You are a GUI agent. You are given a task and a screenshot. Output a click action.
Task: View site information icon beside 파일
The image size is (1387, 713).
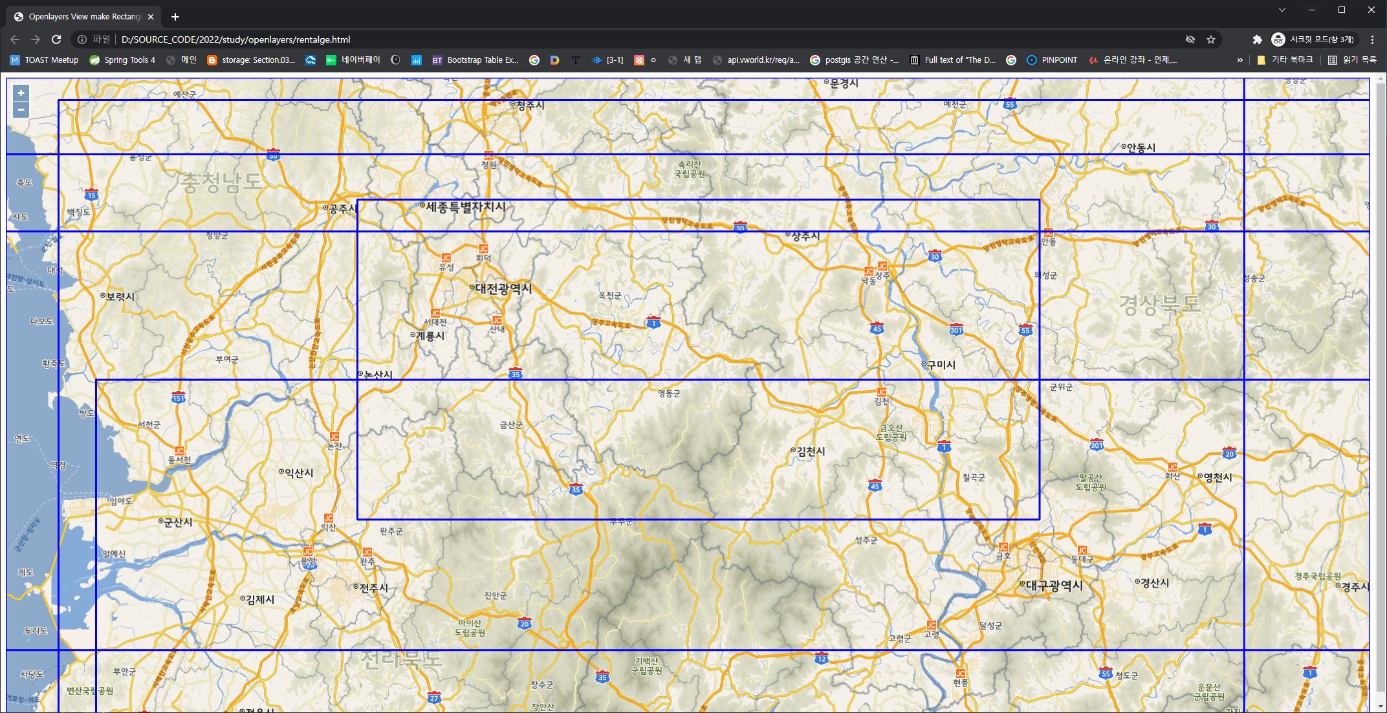coord(82,39)
